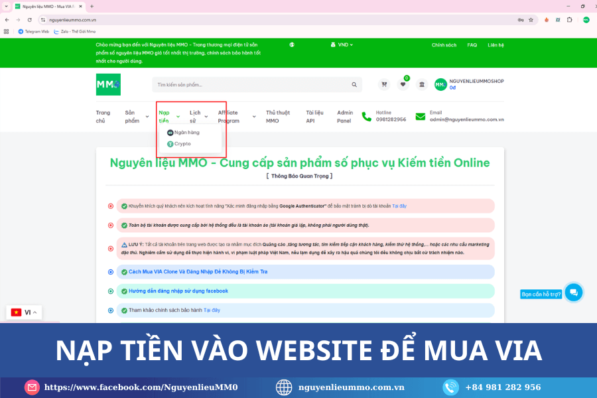Click the bank building icon in header
The image size is (597, 398).
click(x=421, y=85)
